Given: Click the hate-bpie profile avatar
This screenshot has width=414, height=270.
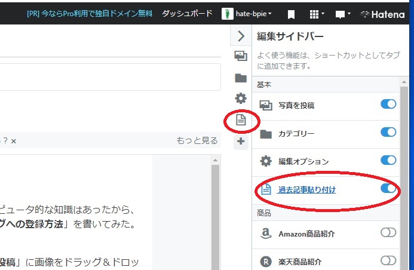Looking at the screenshot, I should click(x=228, y=14).
